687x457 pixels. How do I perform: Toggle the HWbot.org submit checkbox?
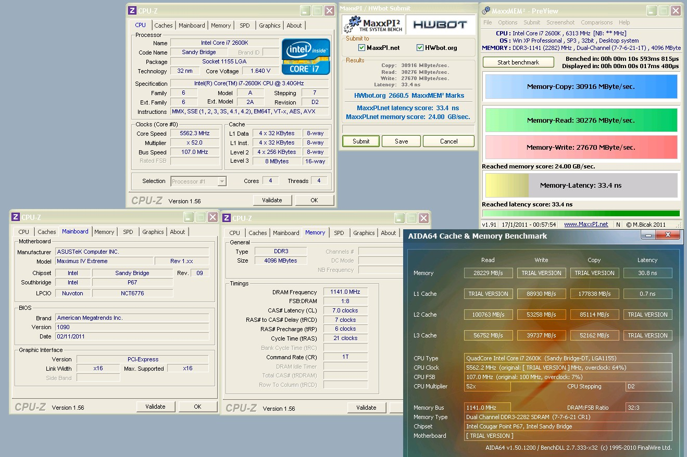[x=420, y=48]
